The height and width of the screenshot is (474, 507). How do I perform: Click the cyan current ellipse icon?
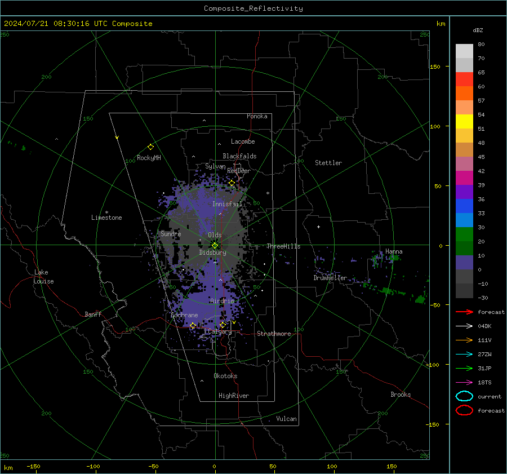click(464, 396)
